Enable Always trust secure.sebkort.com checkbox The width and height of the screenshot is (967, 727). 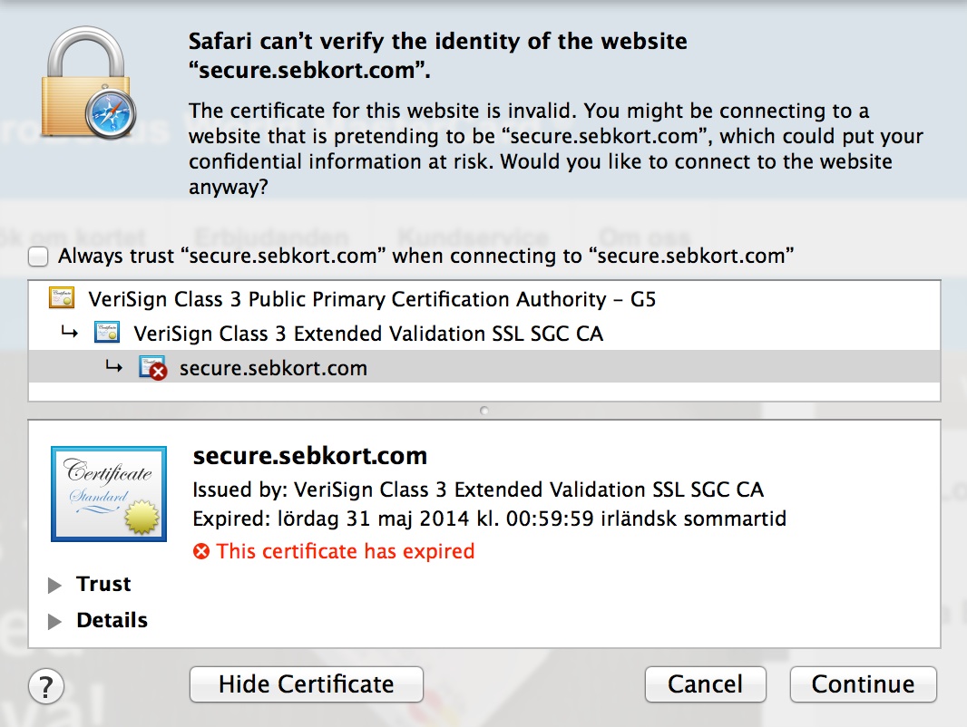tap(38, 257)
